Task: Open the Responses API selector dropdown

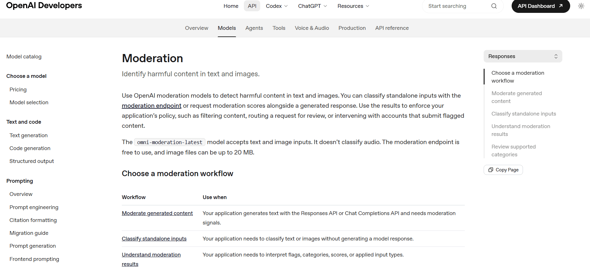Action: tap(523, 56)
